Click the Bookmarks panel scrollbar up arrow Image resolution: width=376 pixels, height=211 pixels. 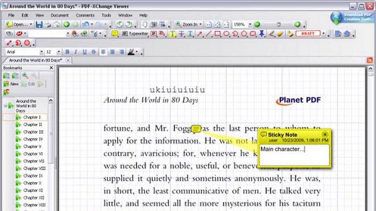point(51,100)
